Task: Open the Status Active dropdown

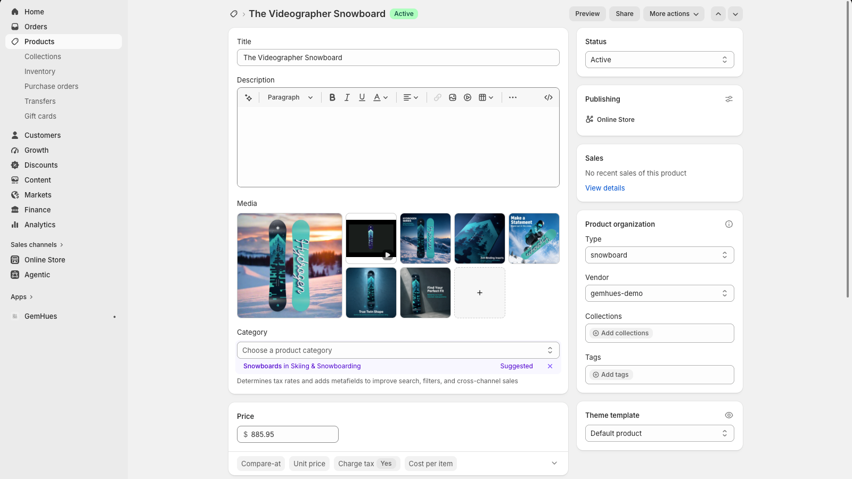Action: 660,60
